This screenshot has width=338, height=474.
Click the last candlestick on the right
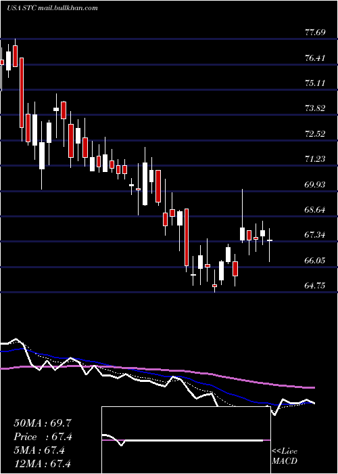pyautogui.click(x=269, y=240)
